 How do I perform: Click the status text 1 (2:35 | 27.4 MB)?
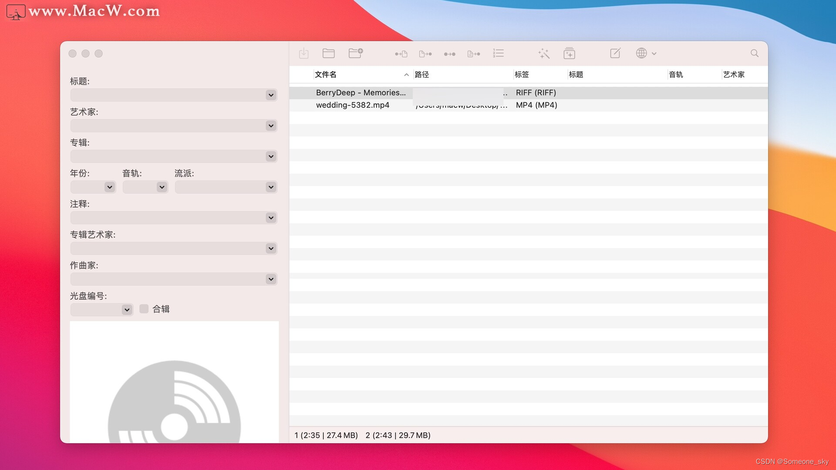click(x=326, y=435)
